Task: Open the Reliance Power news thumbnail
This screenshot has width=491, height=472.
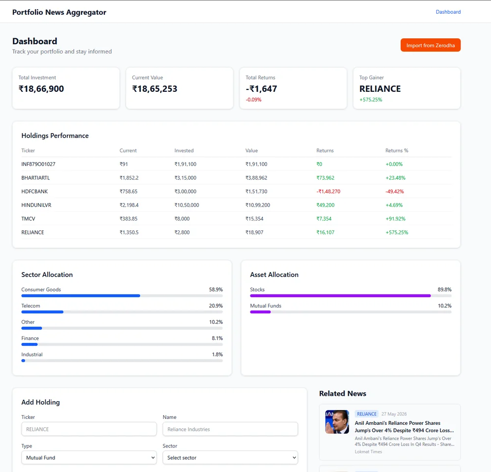Action: point(337,422)
